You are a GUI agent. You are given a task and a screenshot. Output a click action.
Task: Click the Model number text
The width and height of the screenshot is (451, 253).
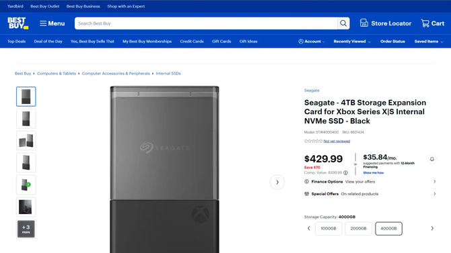point(321,132)
